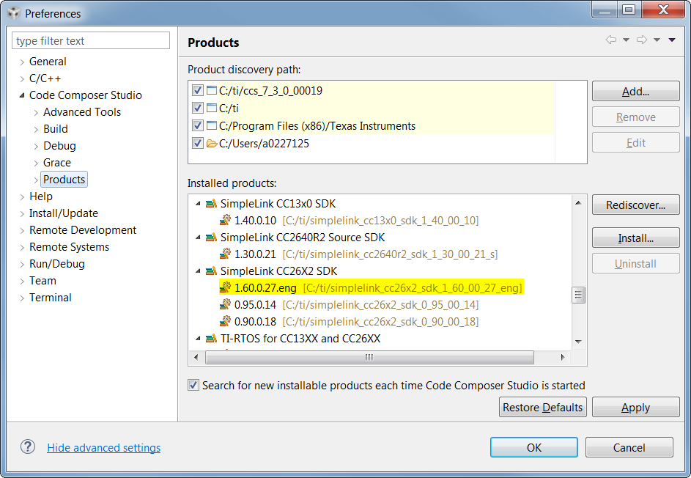The height and width of the screenshot is (478, 691).
Task: Click the installed products scroll up arrow
Action: [578, 203]
